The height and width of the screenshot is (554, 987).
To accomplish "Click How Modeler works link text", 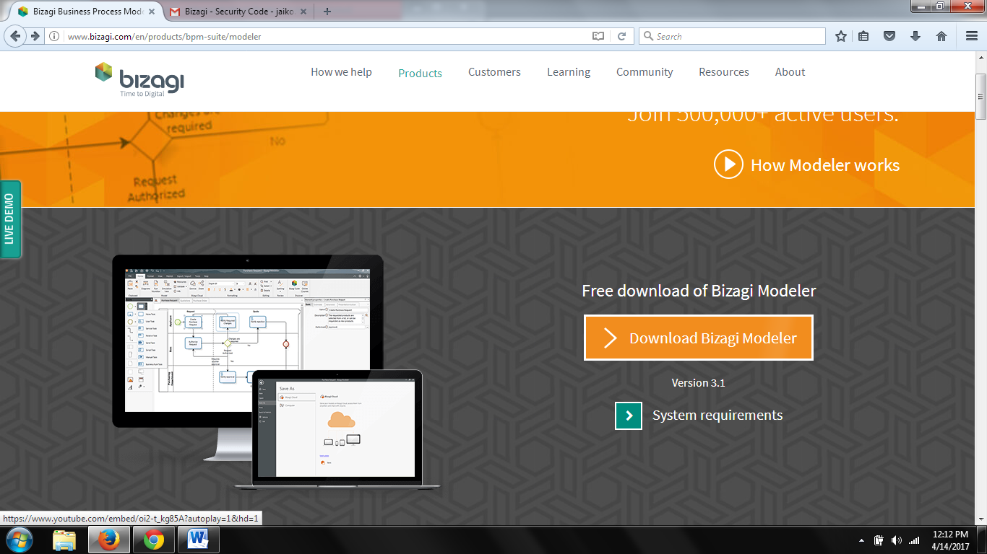I will (825, 165).
